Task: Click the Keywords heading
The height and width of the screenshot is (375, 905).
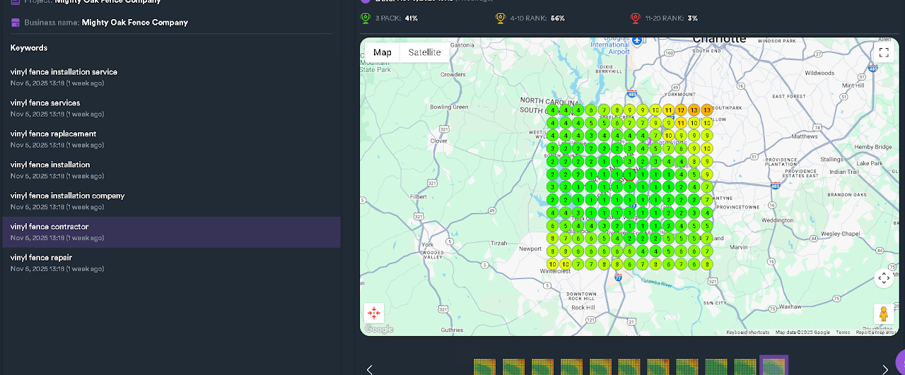Action: pos(29,48)
